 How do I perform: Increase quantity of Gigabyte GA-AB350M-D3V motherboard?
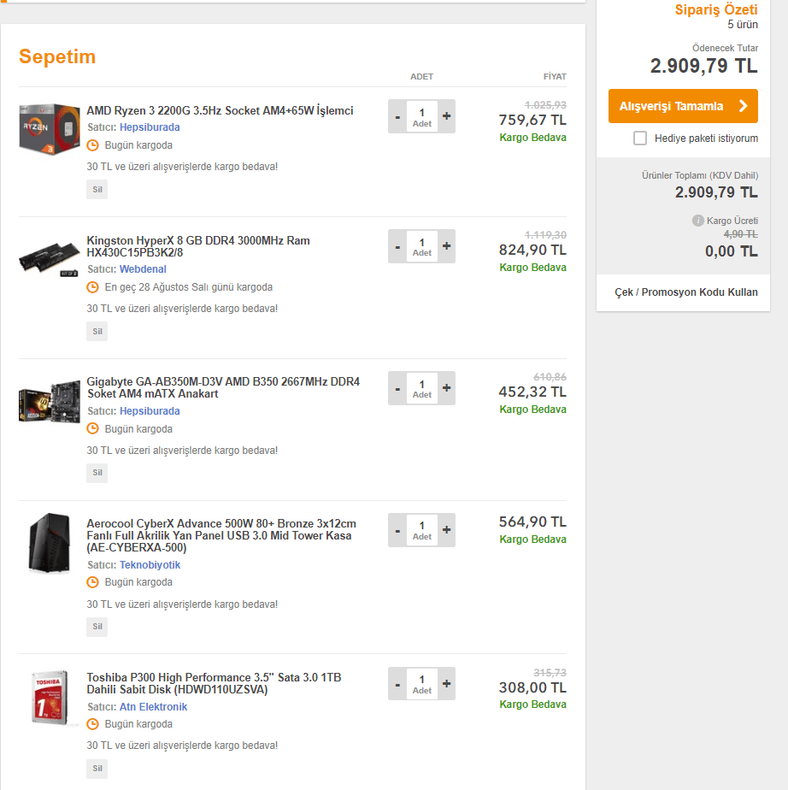(x=446, y=388)
